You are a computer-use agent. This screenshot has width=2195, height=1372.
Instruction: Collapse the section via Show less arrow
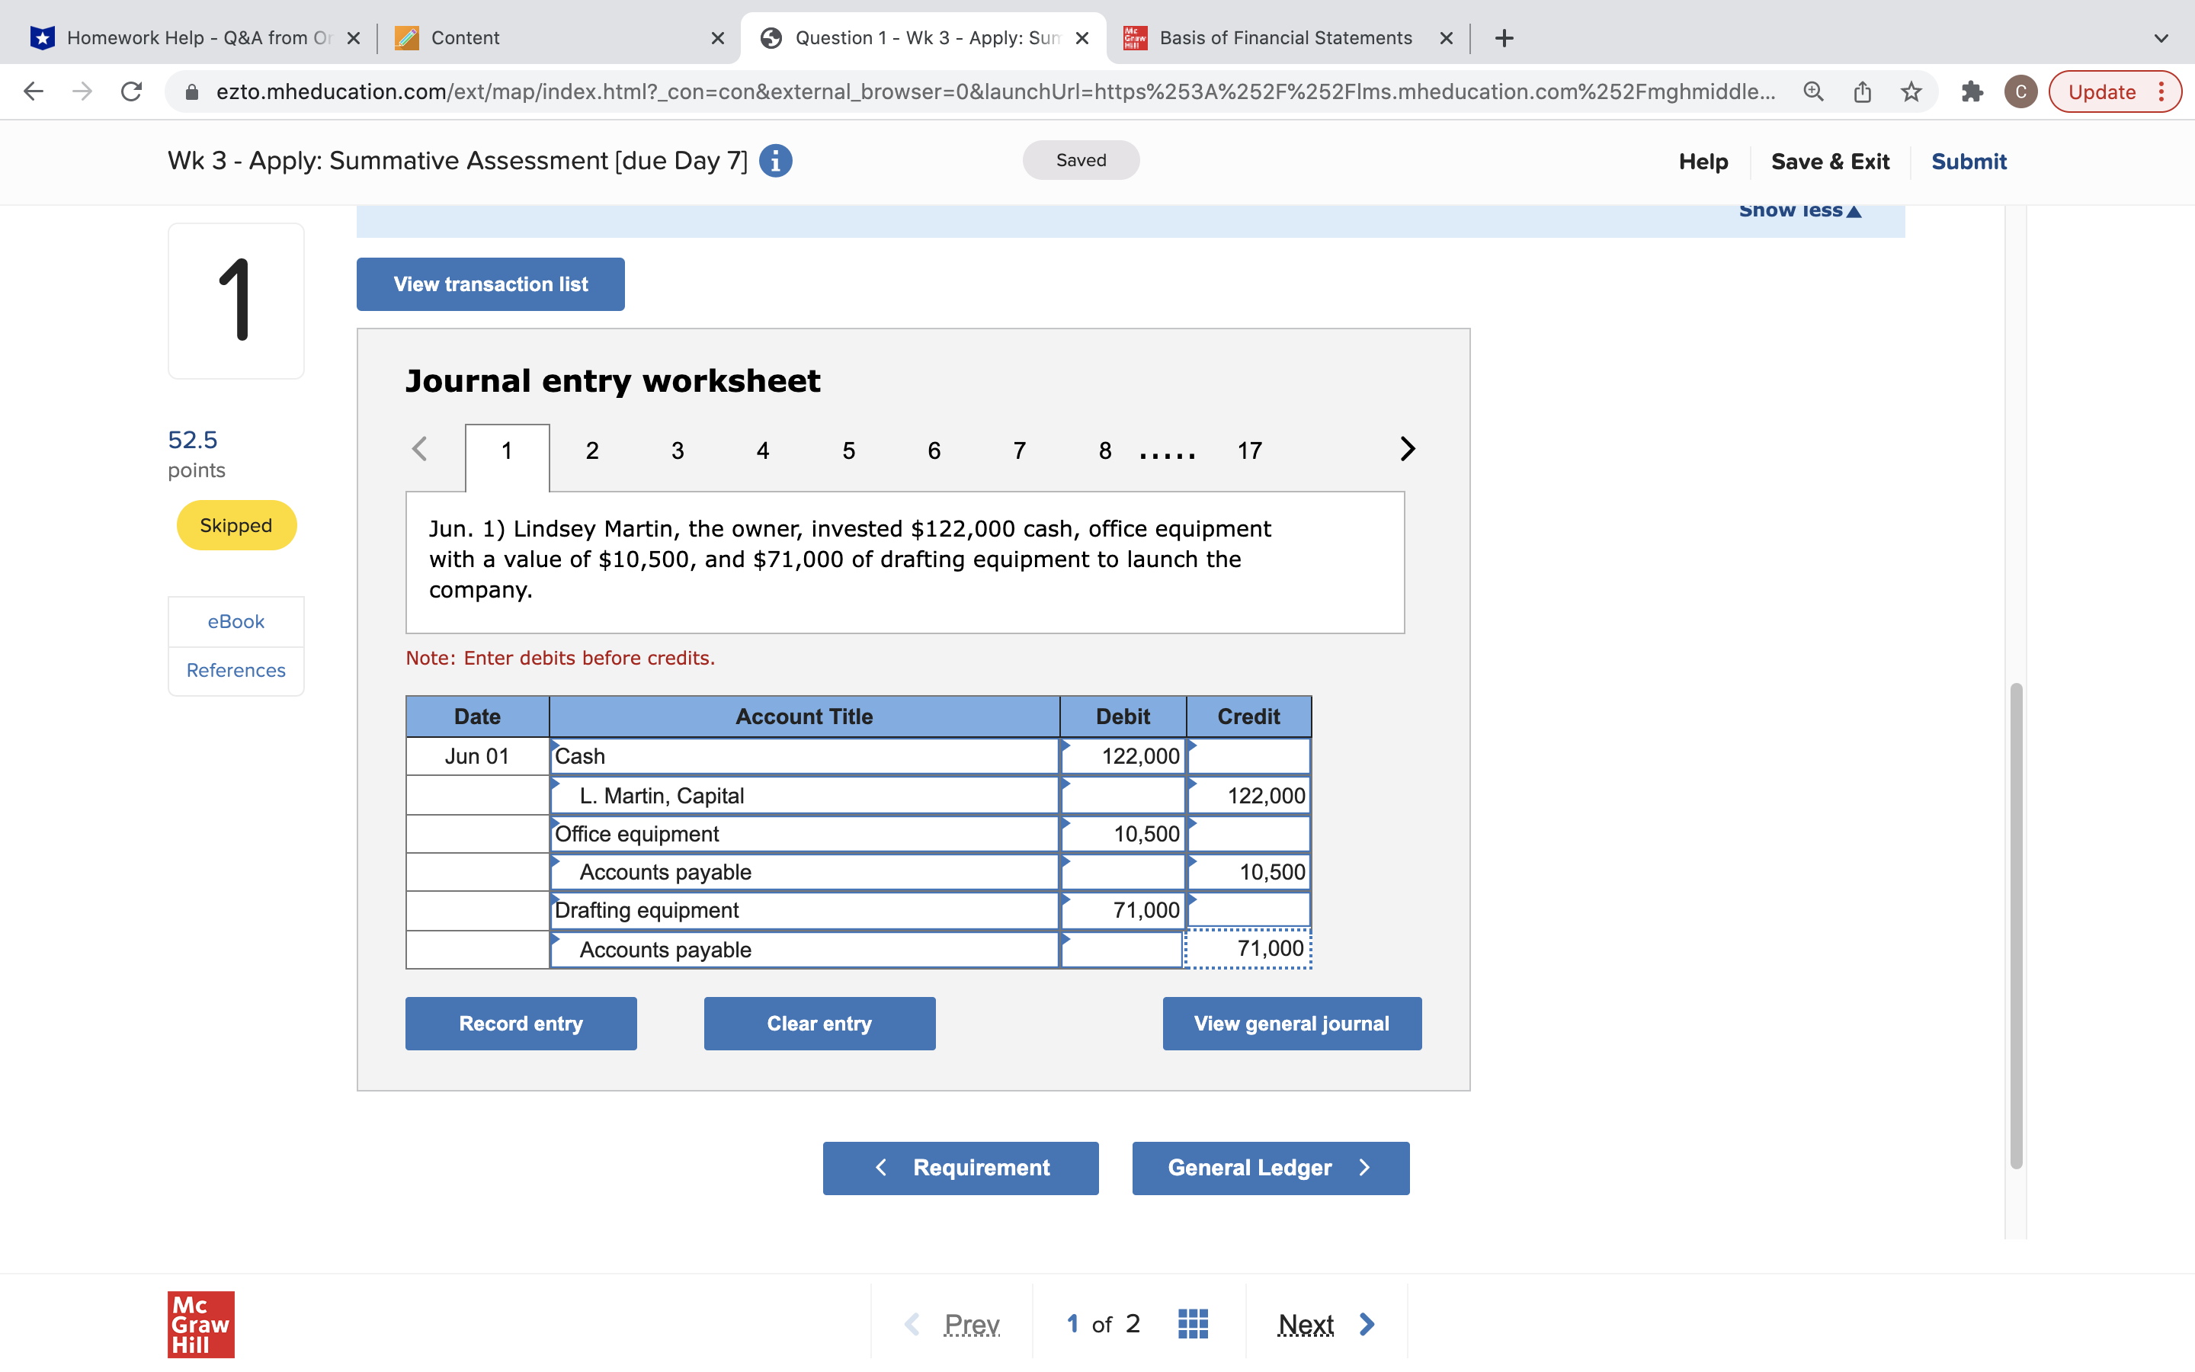[x=1799, y=210]
